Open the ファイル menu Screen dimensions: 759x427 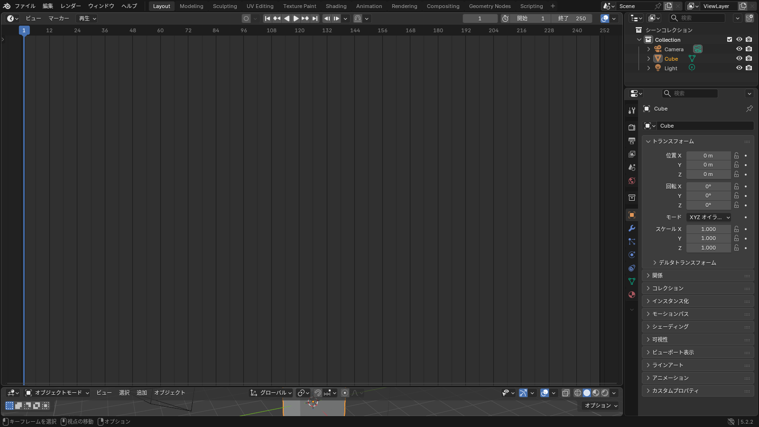(x=25, y=6)
